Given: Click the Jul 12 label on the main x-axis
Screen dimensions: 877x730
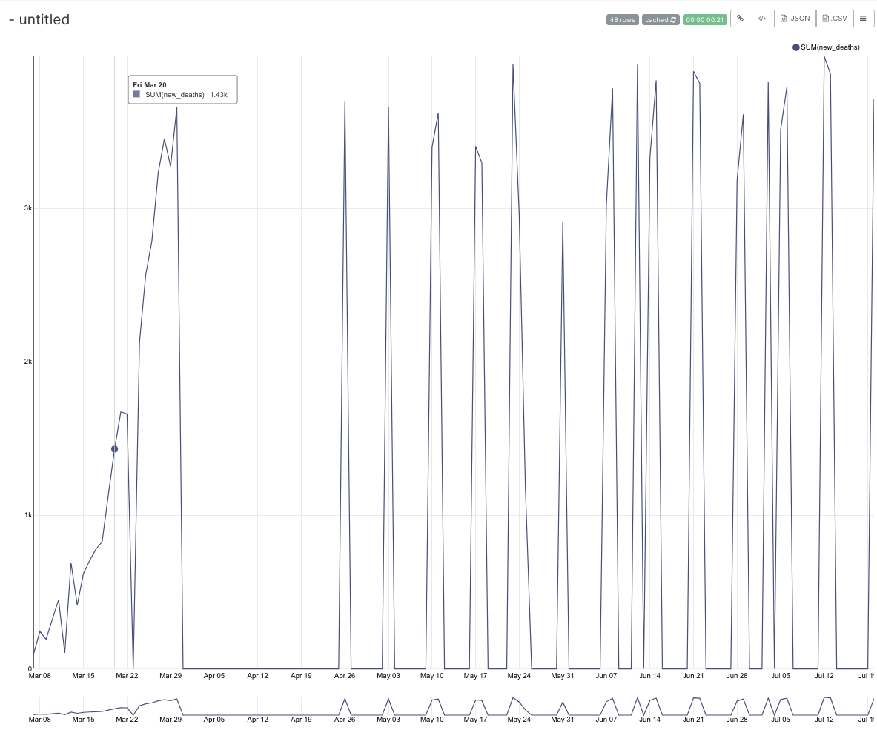Looking at the screenshot, I should pyautogui.click(x=824, y=676).
